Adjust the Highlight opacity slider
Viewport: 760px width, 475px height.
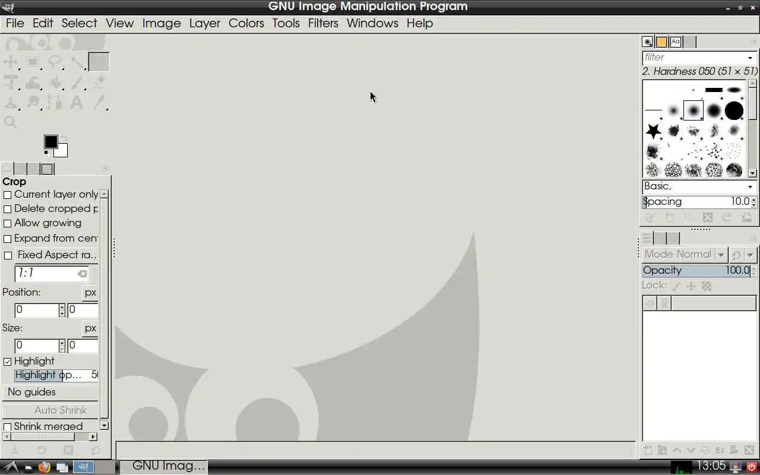tap(56, 375)
